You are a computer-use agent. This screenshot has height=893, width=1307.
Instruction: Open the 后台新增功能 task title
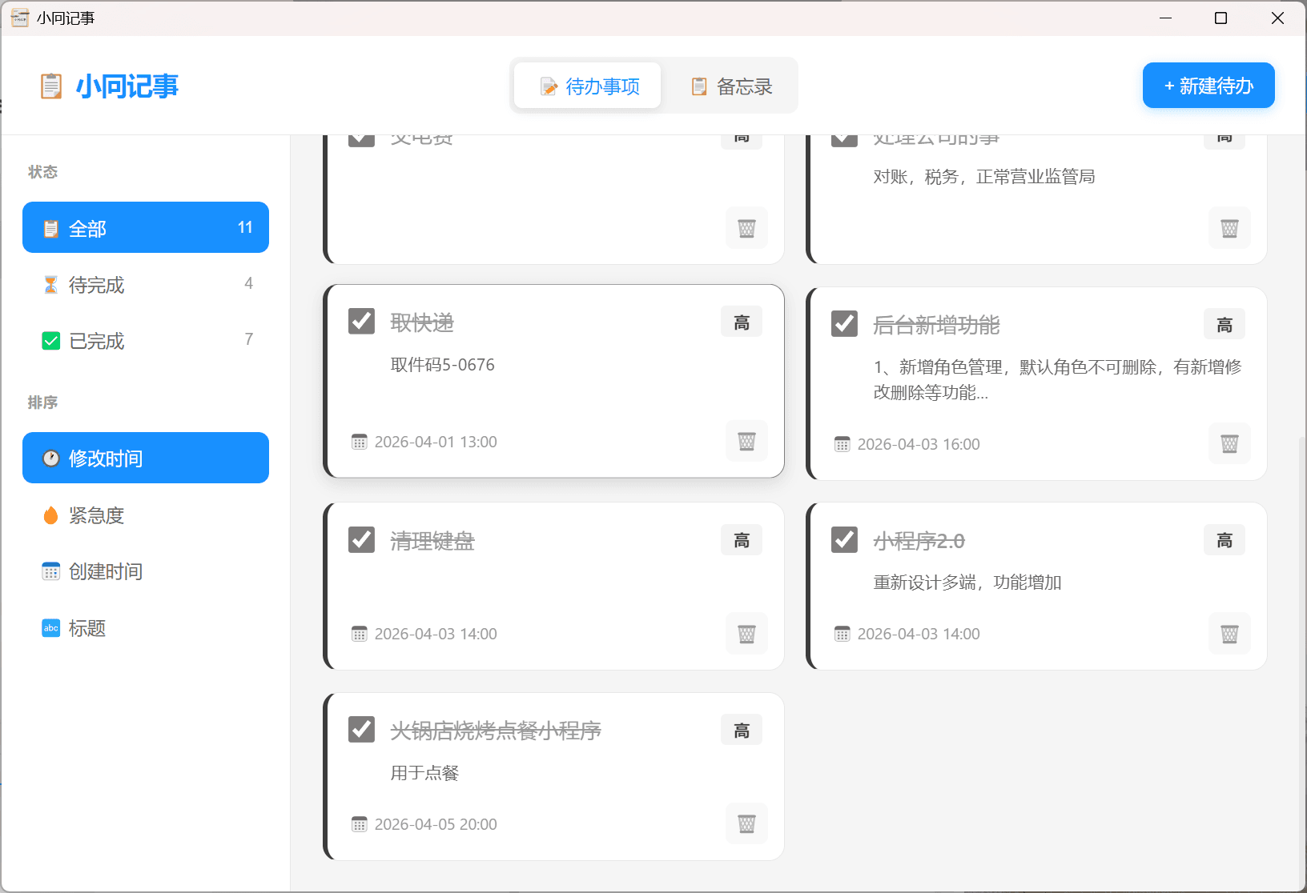point(936,325)
